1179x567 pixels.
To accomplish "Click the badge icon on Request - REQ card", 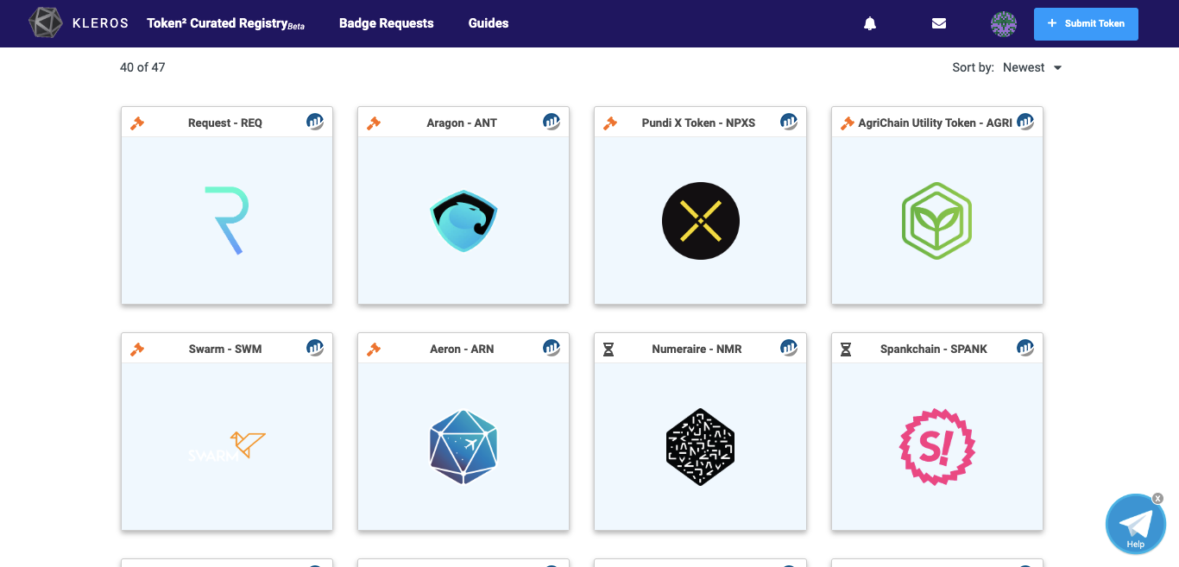I will click(x=315, y=122).
